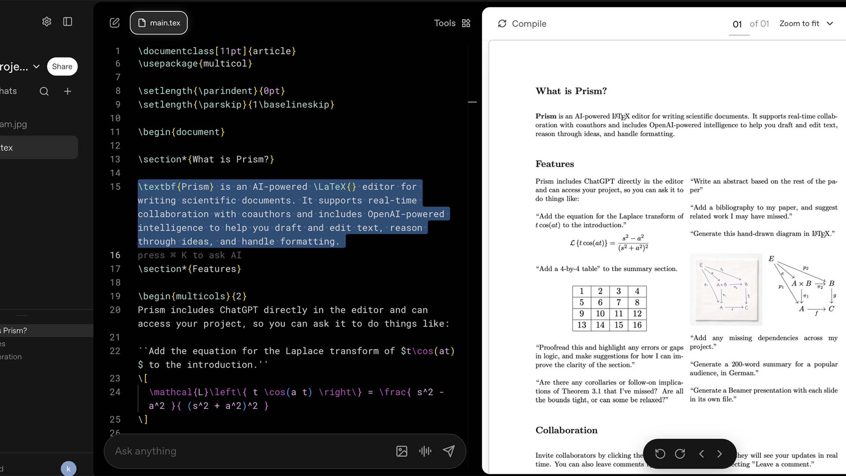Select the main.tex file tab
Screen dimensions: 846x476
point(159,23)
